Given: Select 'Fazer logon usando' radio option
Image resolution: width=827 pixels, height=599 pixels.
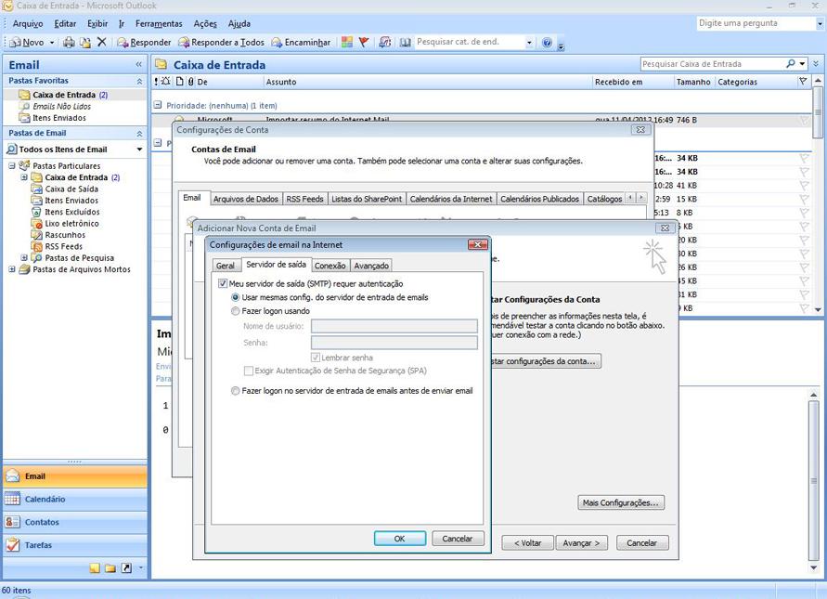Looking at the screenshot, I should (x=235, y=311).
